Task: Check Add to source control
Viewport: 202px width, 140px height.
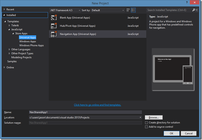Action: (146, 127)
